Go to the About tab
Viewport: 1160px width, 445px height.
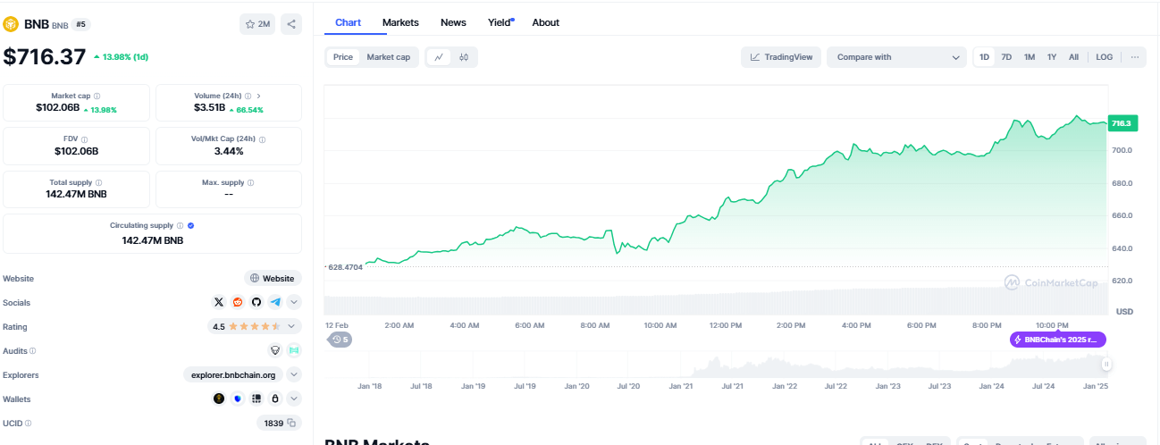pos(546,22)
